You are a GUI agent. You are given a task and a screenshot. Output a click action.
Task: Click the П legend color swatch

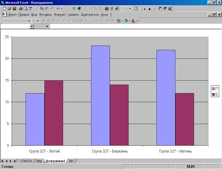pyautogui.click(x=213, y=88)
